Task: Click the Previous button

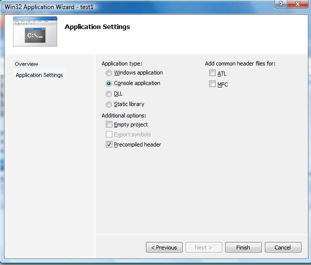Action: (x=164, y=247)
